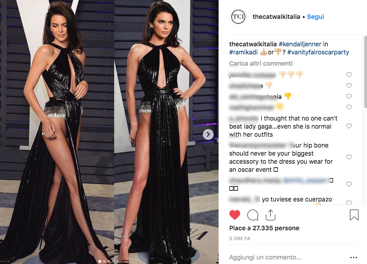Like the hip bone accessory comment

(x=349, y=157)
